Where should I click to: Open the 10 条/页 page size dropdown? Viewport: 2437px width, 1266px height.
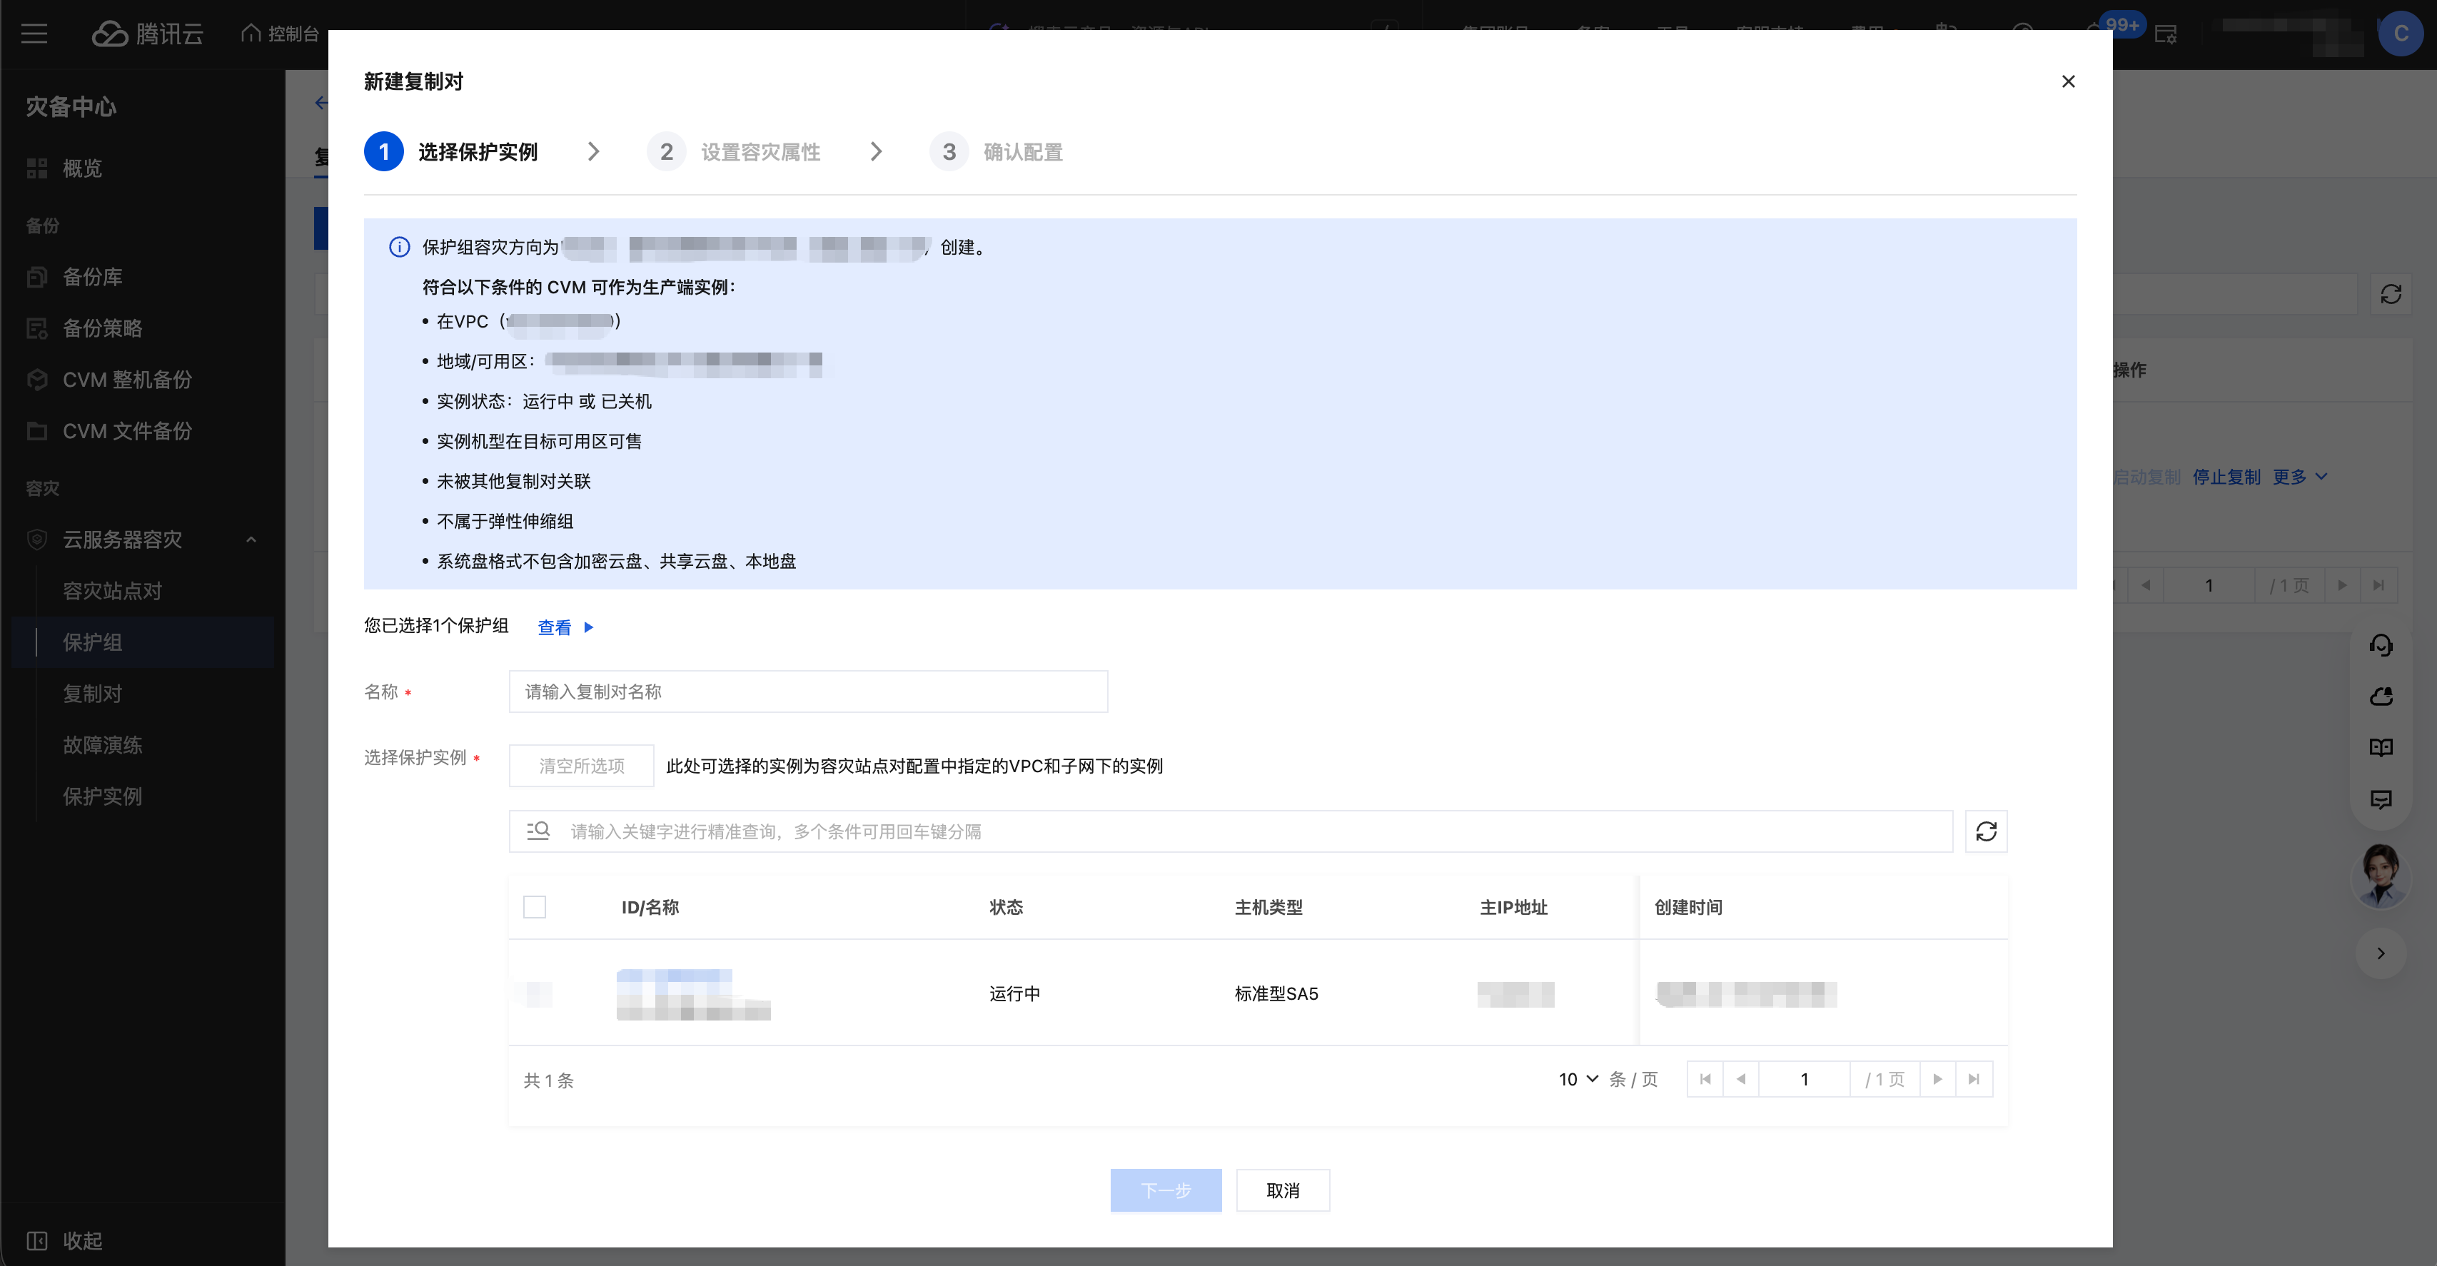(x=1578, y=1079)
